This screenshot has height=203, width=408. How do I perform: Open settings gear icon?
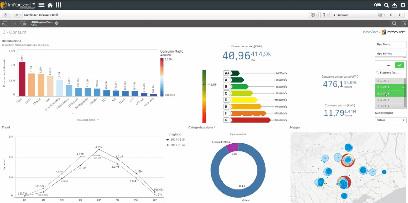pyautogui.click(x=403, y=5)
